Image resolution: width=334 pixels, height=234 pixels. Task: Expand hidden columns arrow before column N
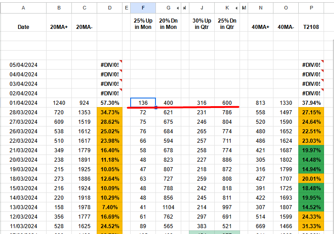[x=244, y=8]
